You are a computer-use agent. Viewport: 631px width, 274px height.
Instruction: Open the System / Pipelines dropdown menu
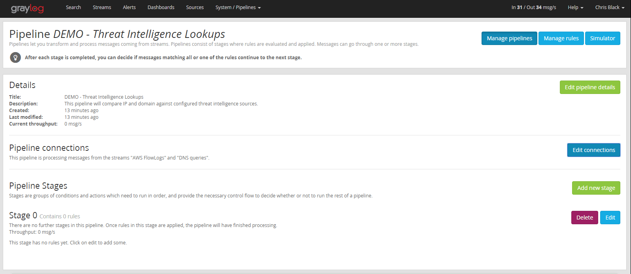238,8
